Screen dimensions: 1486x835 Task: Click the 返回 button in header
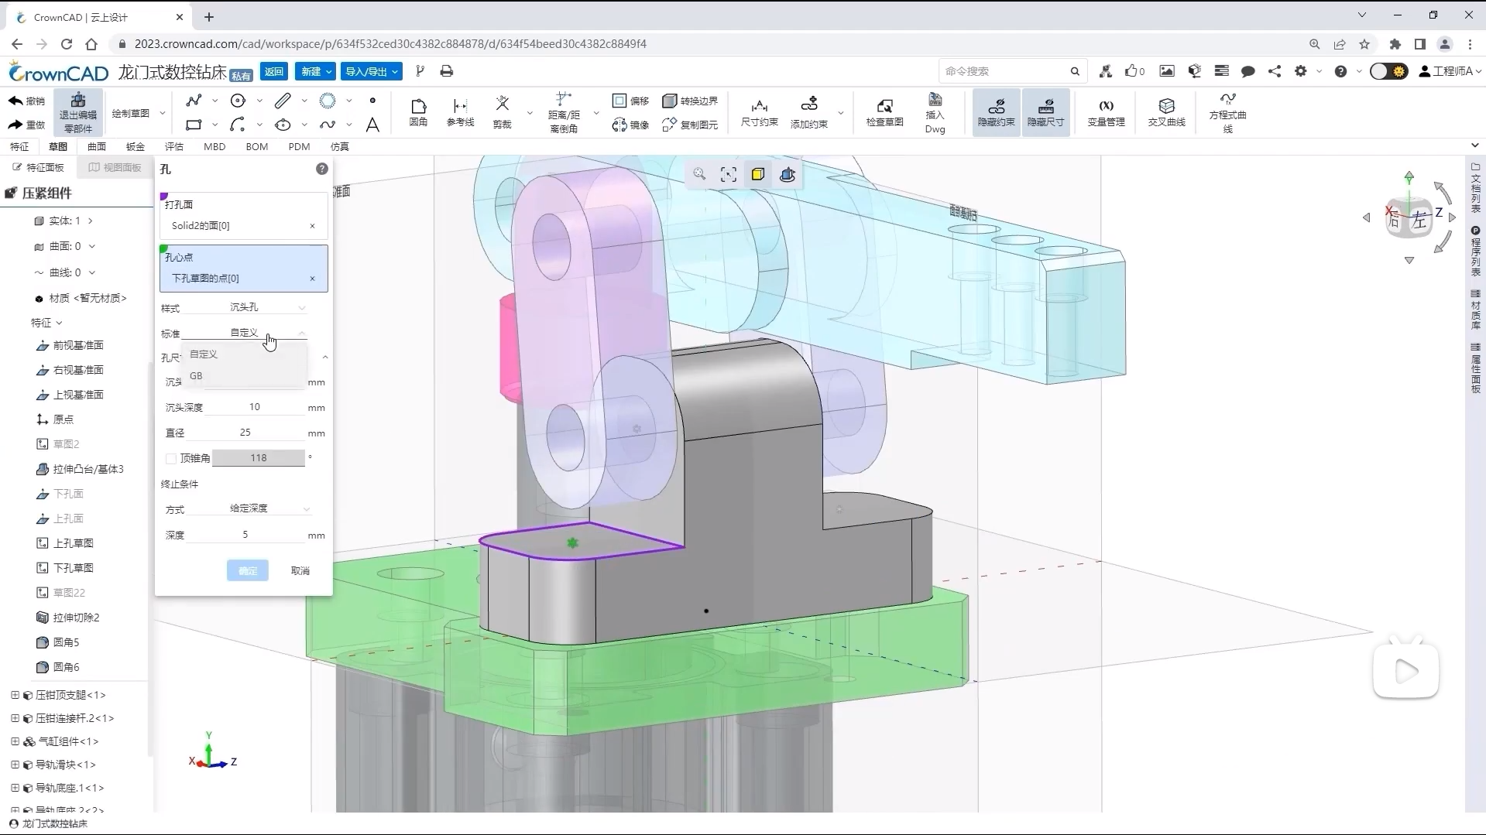[x=274, y=71]
